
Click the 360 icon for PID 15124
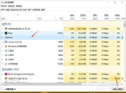(x=6, y=78)
